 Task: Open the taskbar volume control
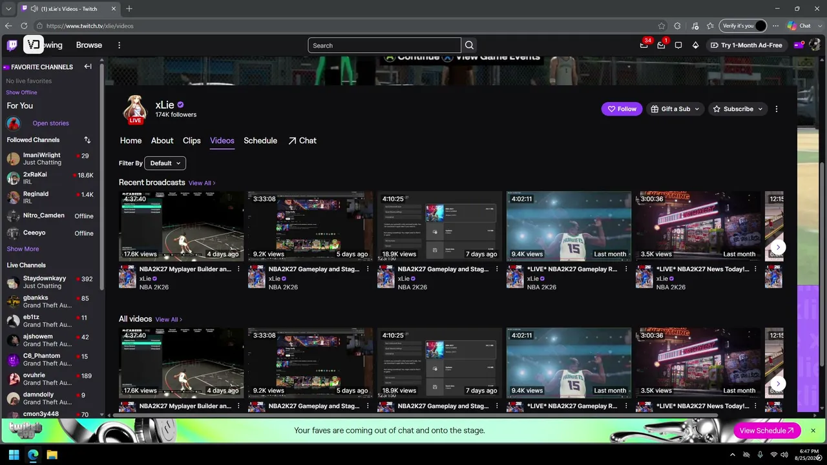click(x=784, y=455)
